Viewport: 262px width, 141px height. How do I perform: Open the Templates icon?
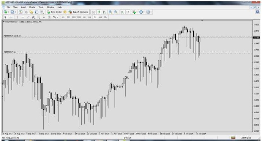click(148, 12)
